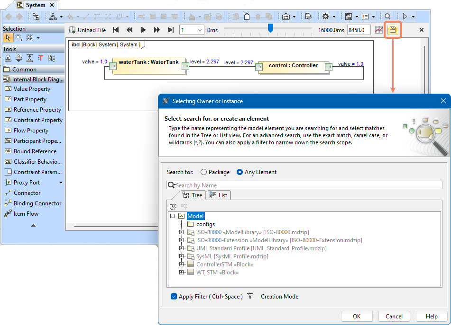The width and height of the screenshot is (451, 325).
Task: Switch to the List tab
Action: click(x=218, y=195)
